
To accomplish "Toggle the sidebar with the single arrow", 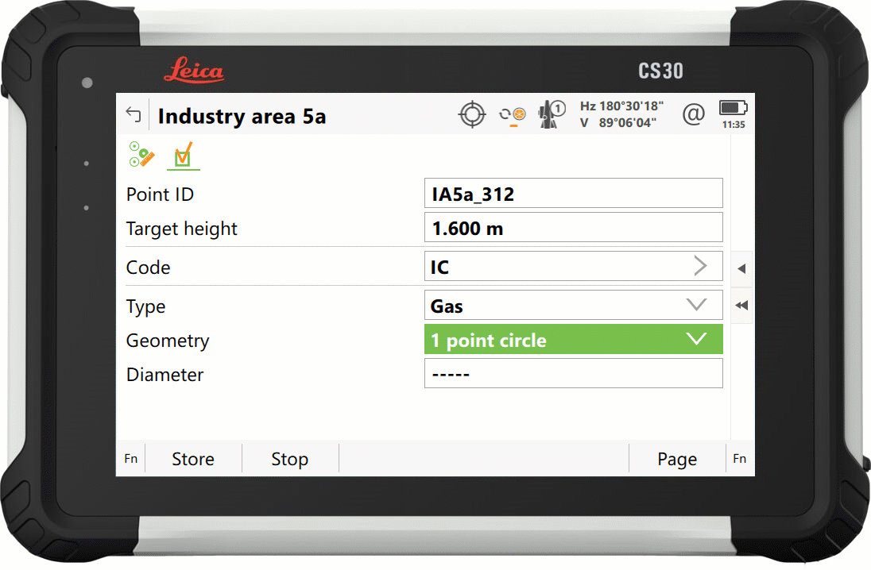I will click(741, 268).
